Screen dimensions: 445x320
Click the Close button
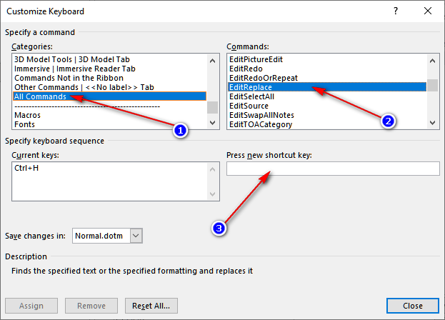point(413,306)
